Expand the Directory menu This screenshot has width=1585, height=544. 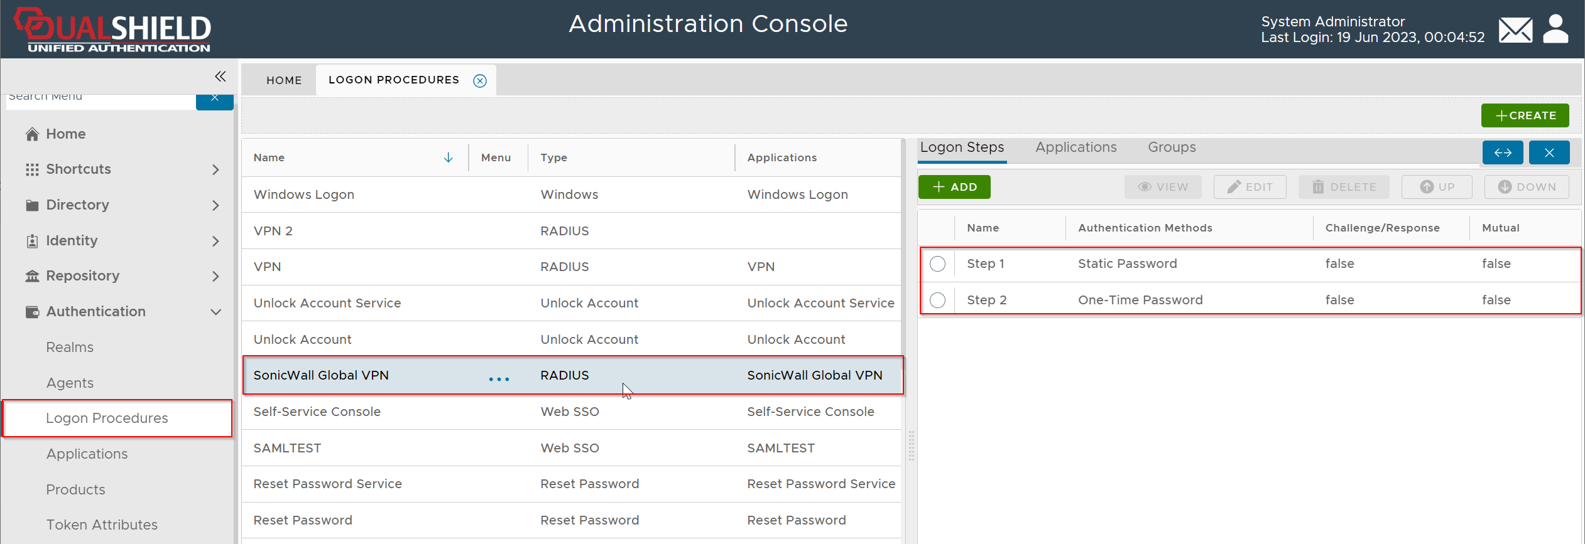215,205
